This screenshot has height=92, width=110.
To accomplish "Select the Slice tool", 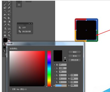I will click(x=9, y=32).
